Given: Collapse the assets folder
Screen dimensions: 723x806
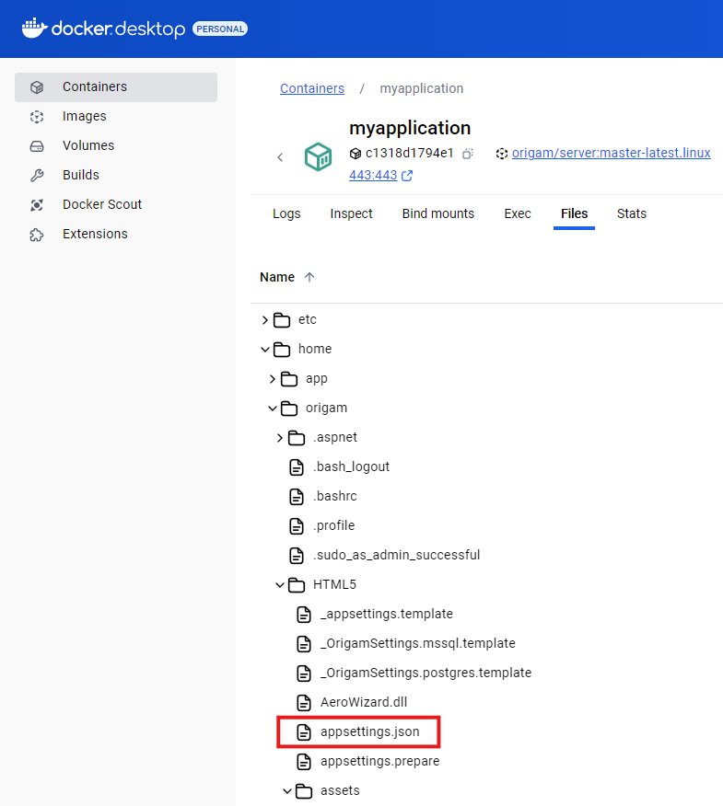Looking at the screenshot, I should (287, 791).
